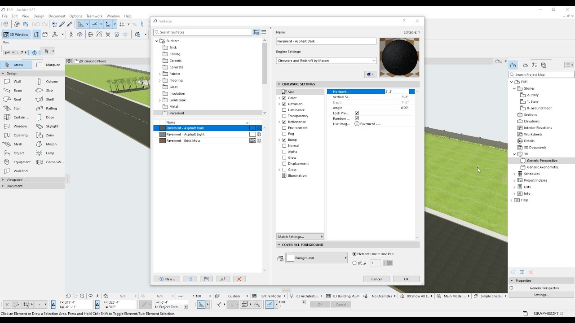This screenshot has height=323, width=575.
Task: Enable the Transparency channel checkbox
Action: (x=284, y=116)
